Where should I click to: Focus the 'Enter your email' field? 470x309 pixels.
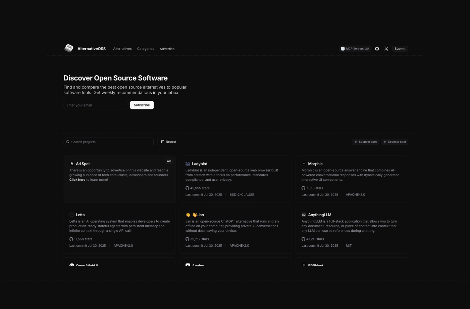(96, 105)
